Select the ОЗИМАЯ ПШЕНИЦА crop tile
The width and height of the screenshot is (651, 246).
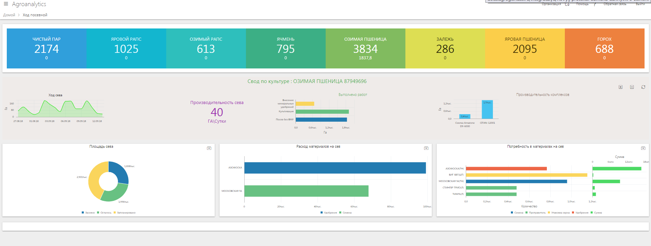[x=365, y=48]
